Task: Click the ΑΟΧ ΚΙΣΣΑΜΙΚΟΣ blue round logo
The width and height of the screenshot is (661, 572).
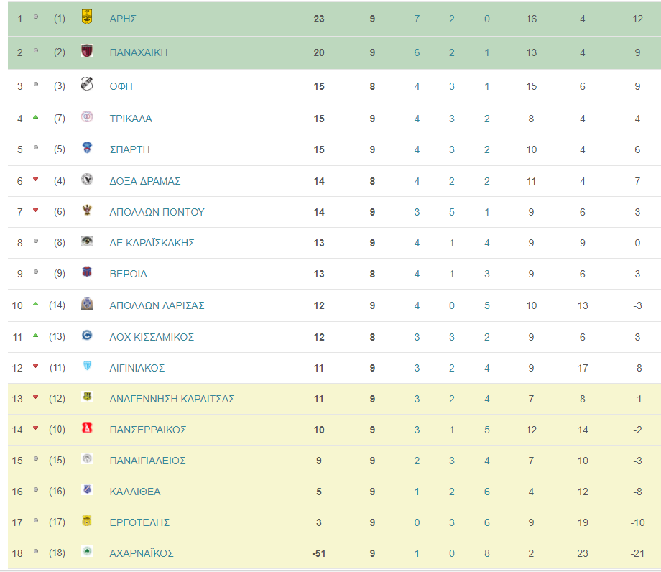Action: (87, 336)
